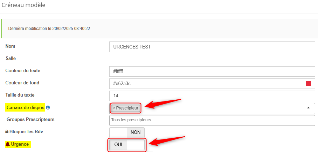Toggle the Bloquer les Rdv switch showing NON
318x152 pixels.
[127, 132]
